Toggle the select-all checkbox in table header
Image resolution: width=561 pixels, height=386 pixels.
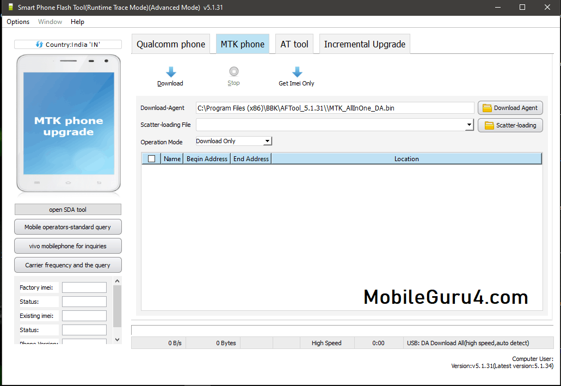click(x=152, y=158)
